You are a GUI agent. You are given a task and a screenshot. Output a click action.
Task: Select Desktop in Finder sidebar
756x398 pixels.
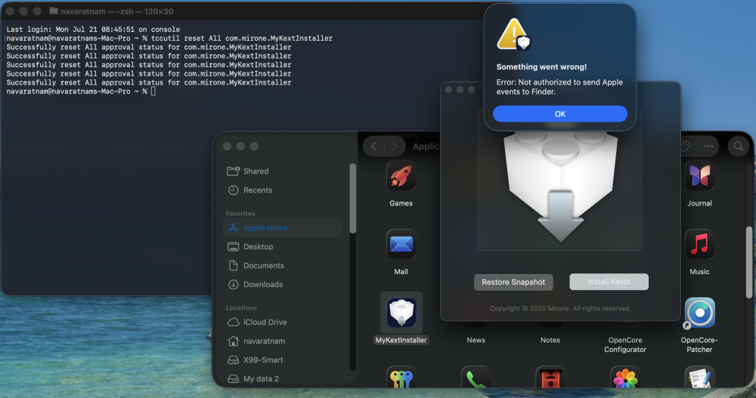coord(282,246)
